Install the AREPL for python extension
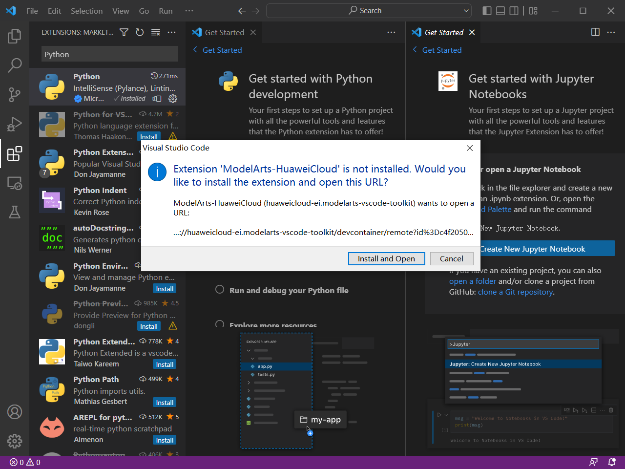Screen dimensions: 625x469 [165, 440]
